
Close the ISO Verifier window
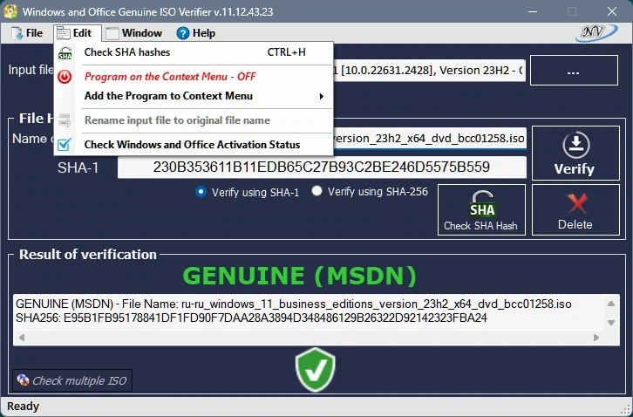coord(612,11)
